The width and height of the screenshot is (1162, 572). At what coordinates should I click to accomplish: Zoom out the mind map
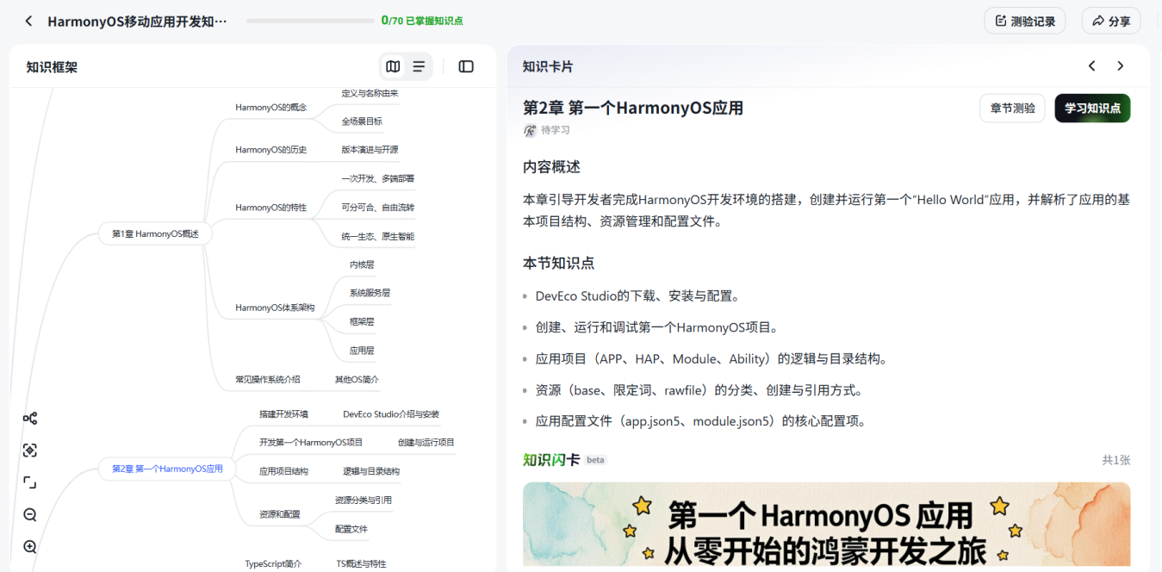[x=30, y=515]
